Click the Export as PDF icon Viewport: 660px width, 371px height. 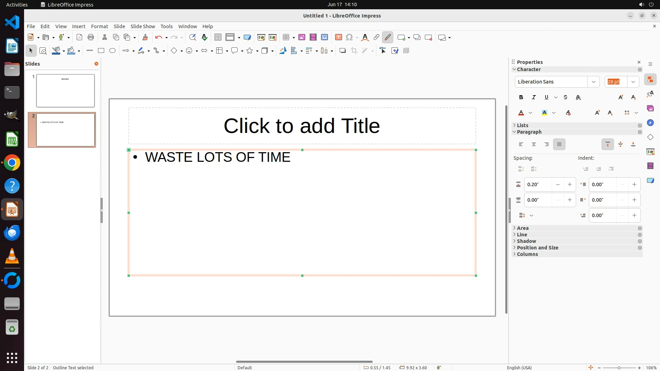pos(79,37)
